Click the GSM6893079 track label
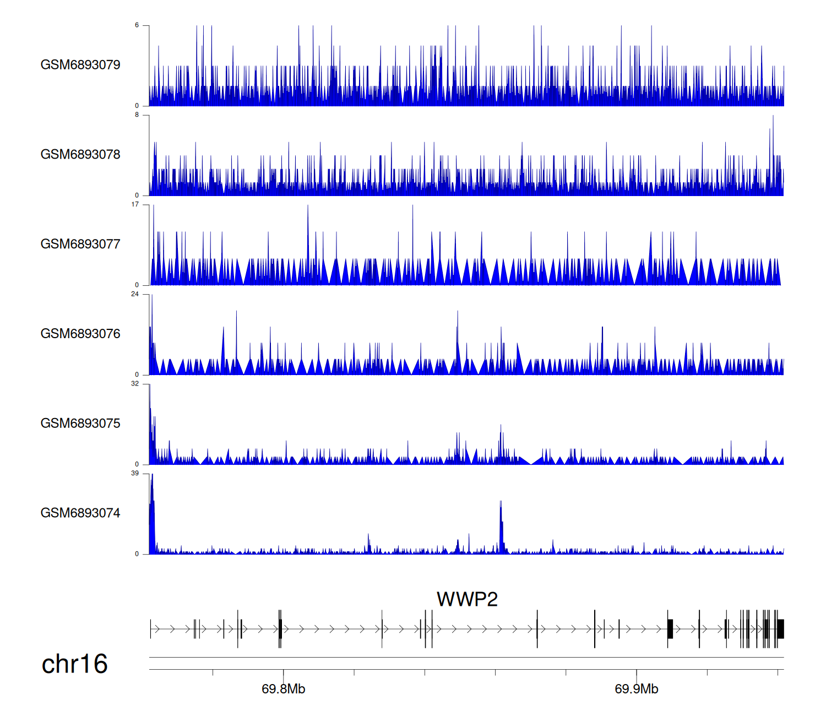The height and width of the screenshot is (727, 826). (80, 65)
